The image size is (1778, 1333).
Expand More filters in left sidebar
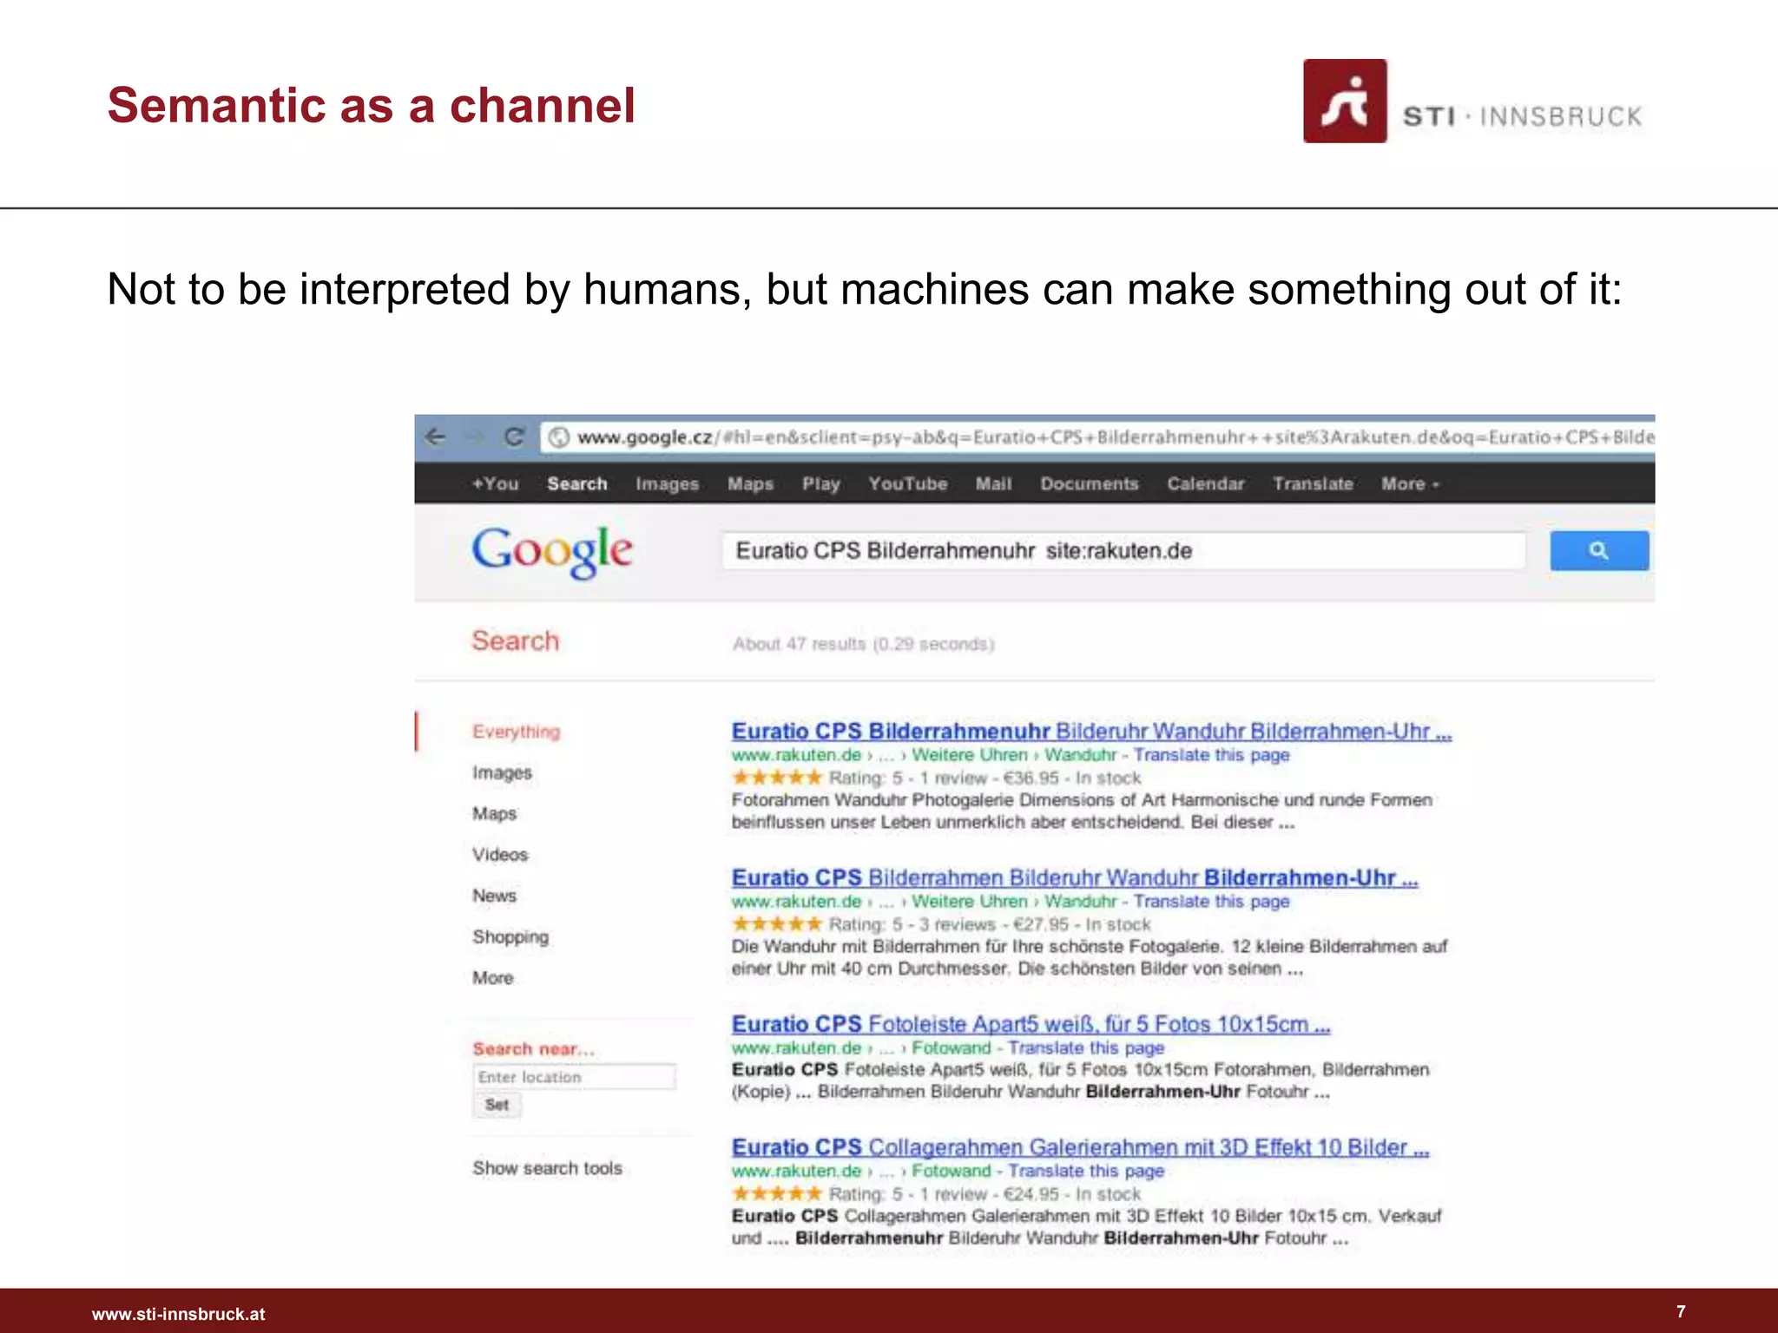pyautogui.click(x=492, y=978)
